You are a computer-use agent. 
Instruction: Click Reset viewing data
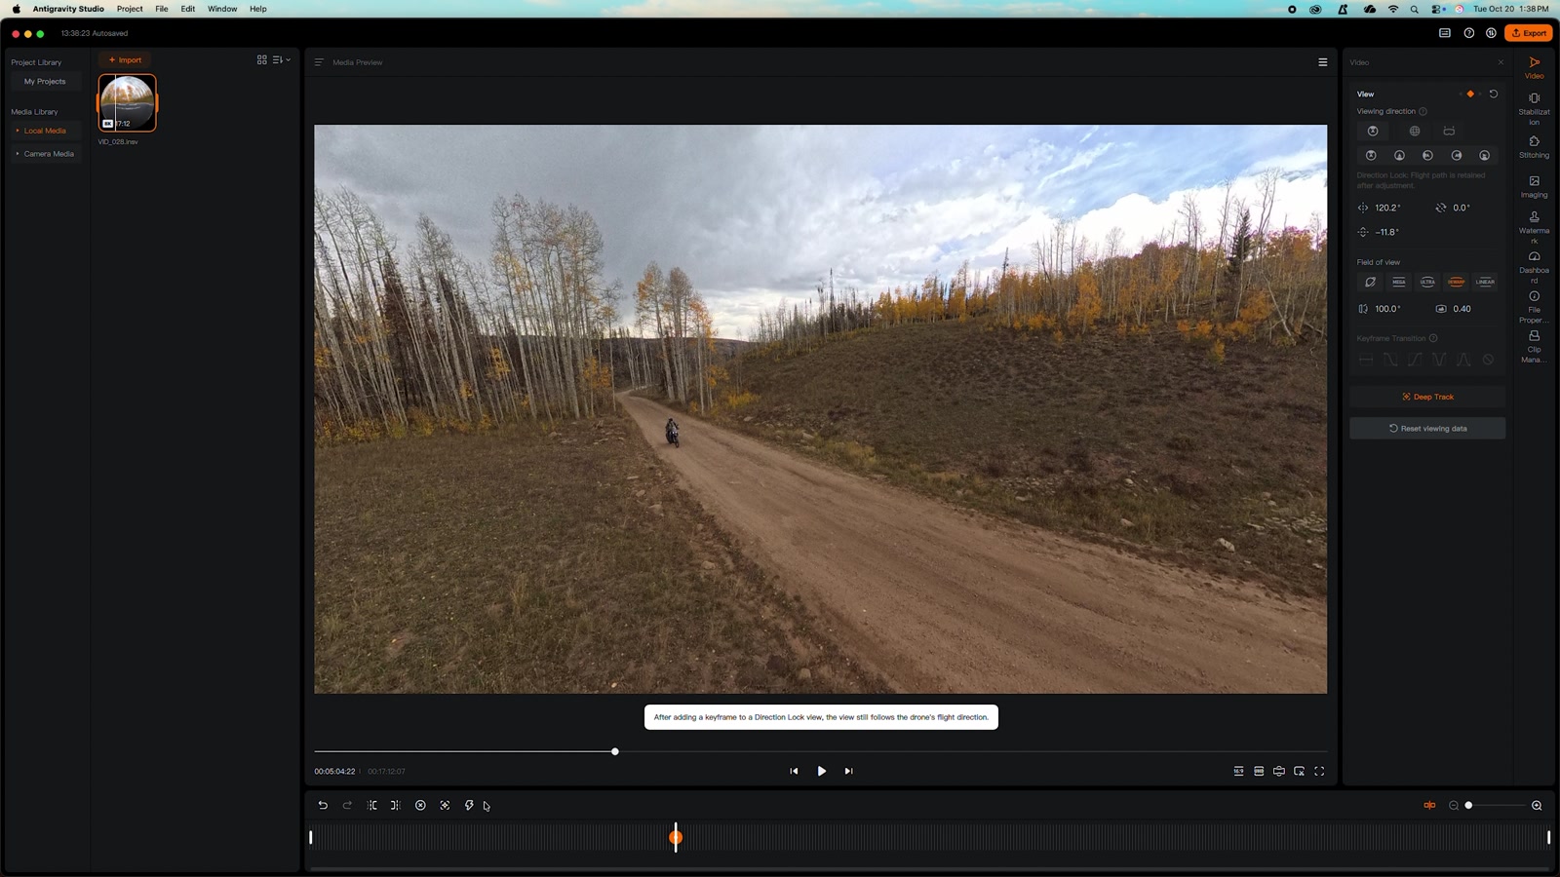tap(1427, 429)
